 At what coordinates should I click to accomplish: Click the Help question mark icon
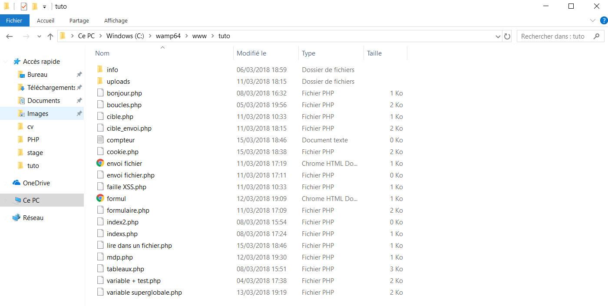pos(603,20)
